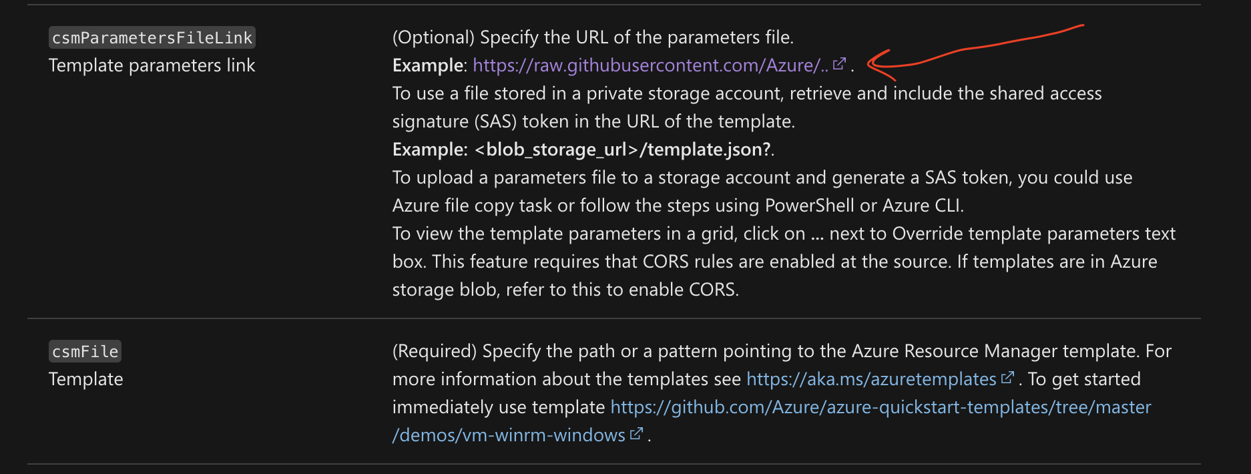Open the aka.ms/azuretemplates link

click(871, 379)
